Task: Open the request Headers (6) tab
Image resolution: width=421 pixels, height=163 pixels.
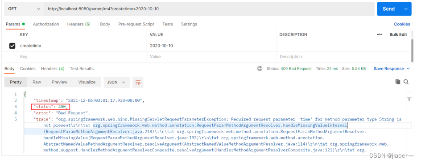Action: click(x=78, y=24)
